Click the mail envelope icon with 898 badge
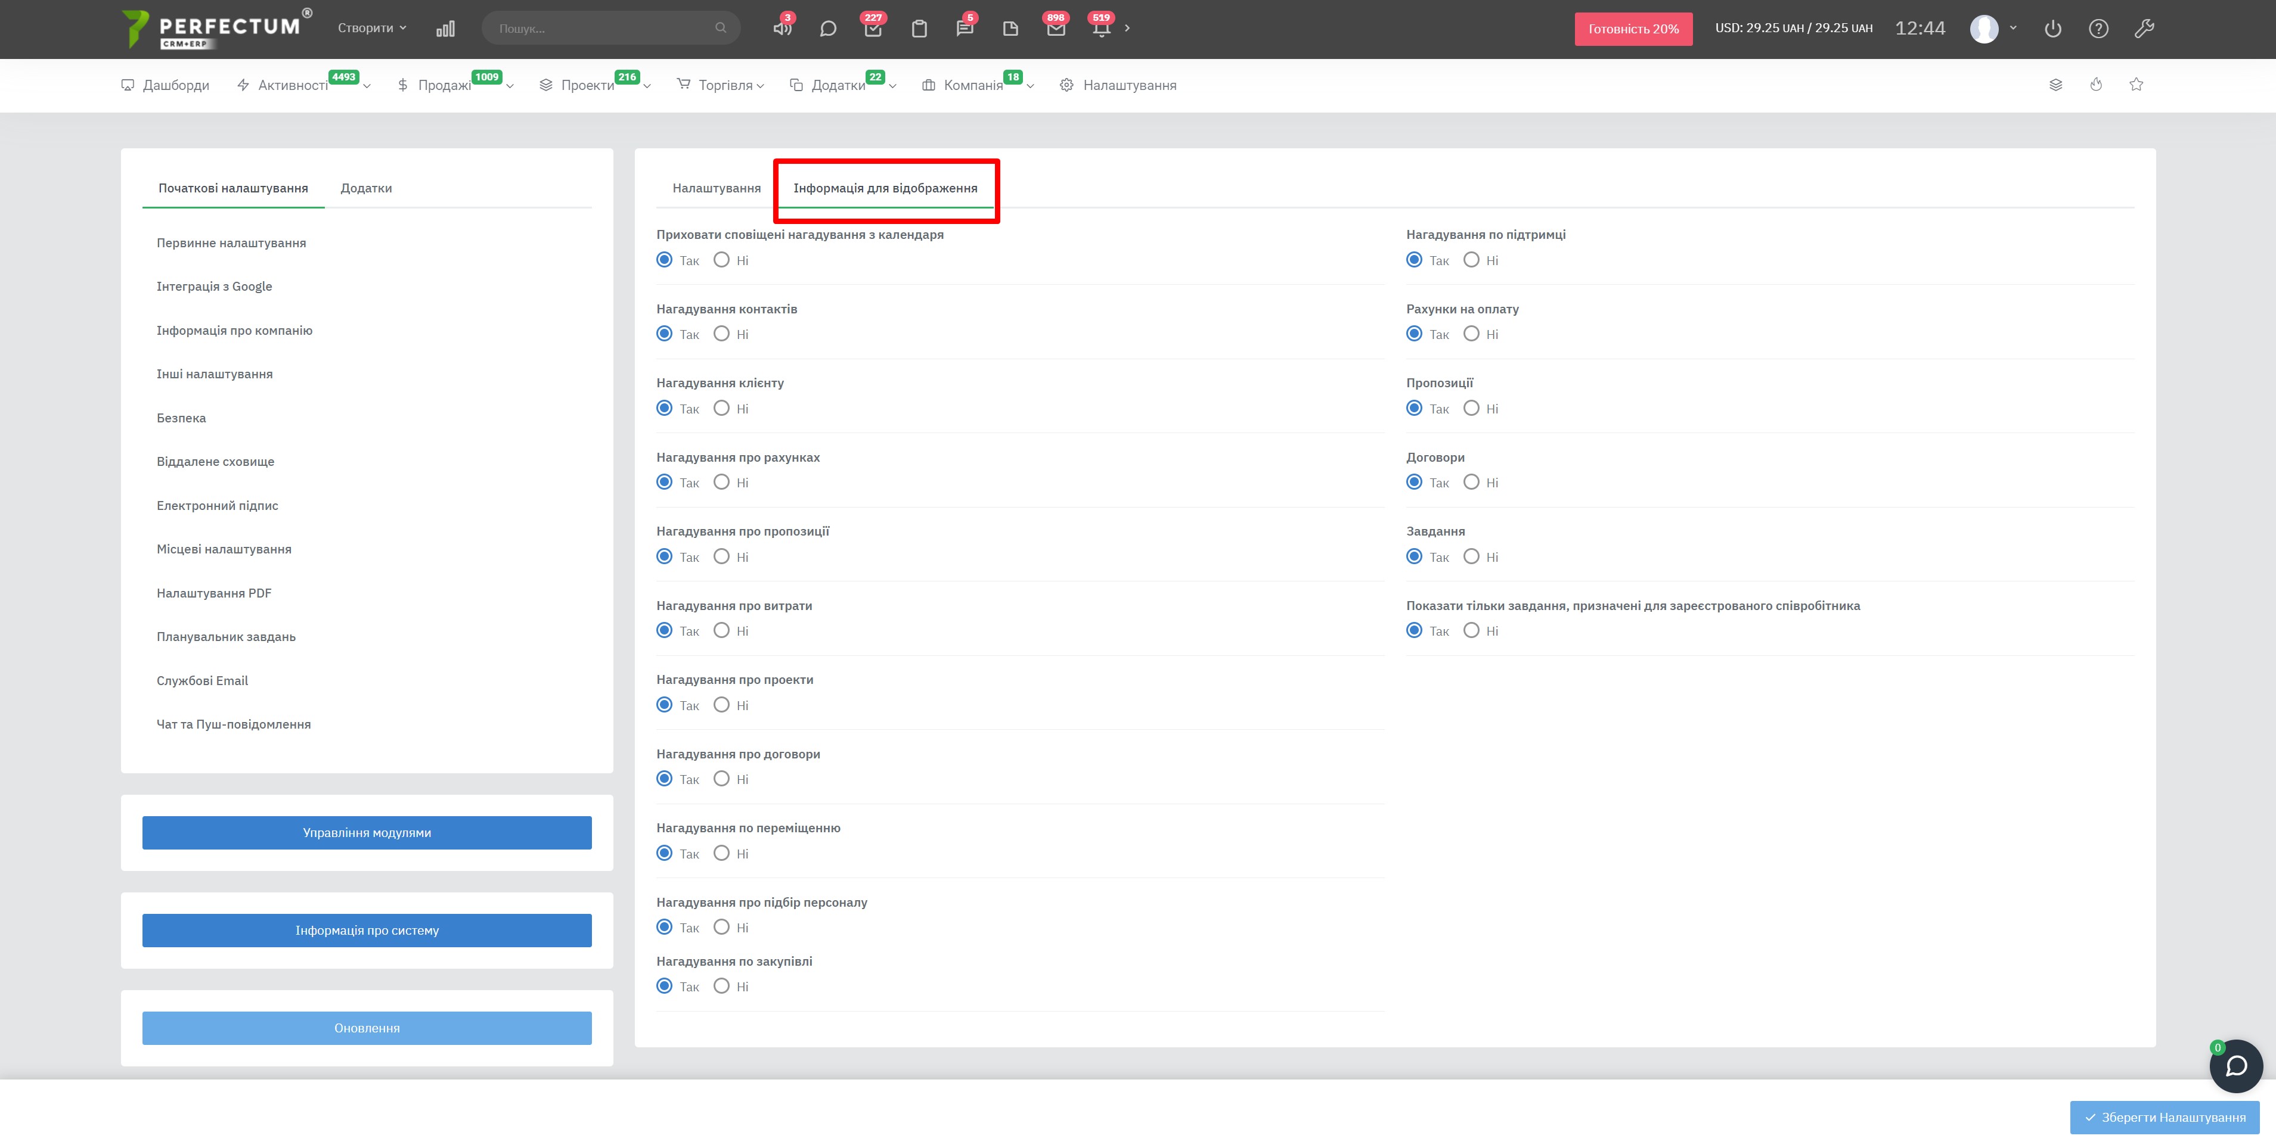This screenshot has height=1148, width=2276. (1055, 28)
